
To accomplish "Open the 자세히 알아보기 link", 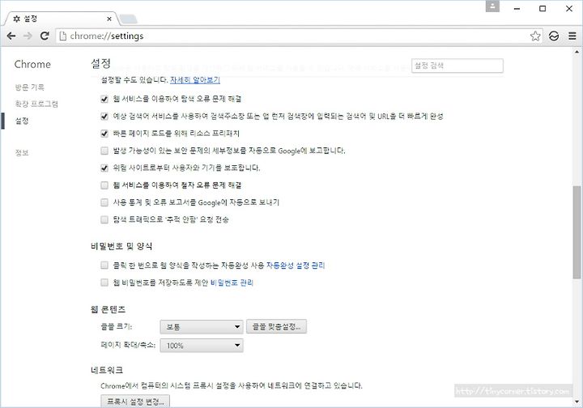I will [195, 80].
